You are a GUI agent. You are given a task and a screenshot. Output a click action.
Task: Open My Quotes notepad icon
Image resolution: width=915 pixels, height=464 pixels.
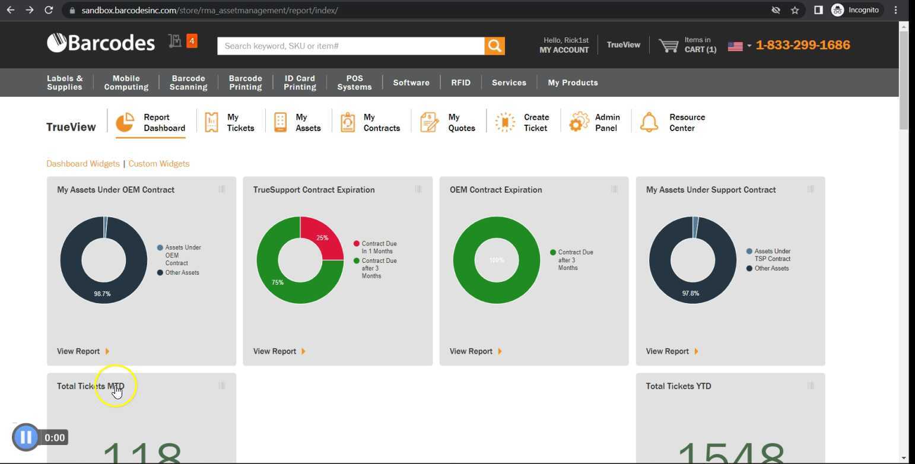(429, 122)
